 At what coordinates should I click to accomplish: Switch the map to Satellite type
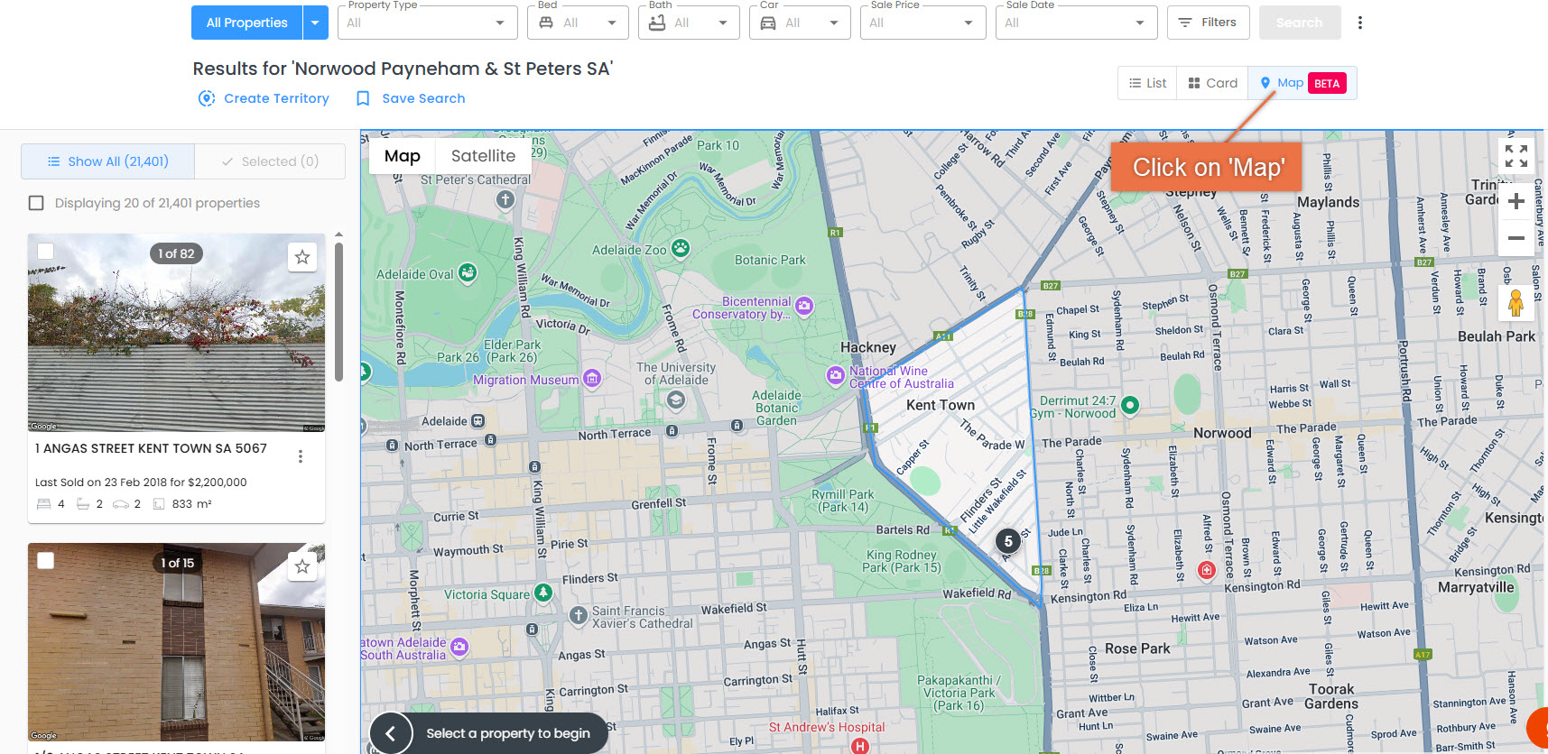coord(483,156)
